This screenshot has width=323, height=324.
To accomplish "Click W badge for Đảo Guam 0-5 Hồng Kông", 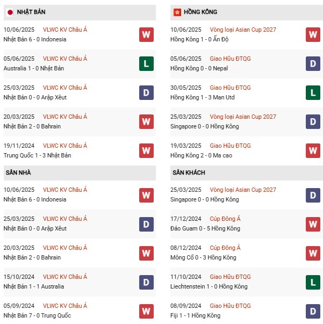I will (x=313, y=224).
